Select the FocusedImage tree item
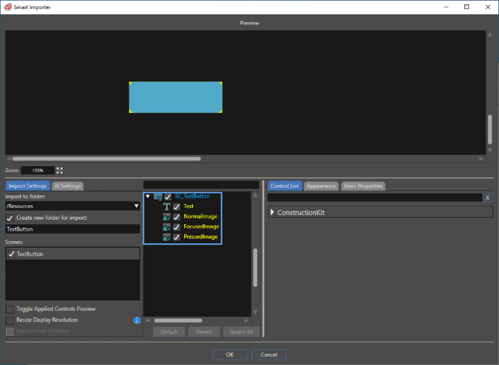 pos(202,227)
